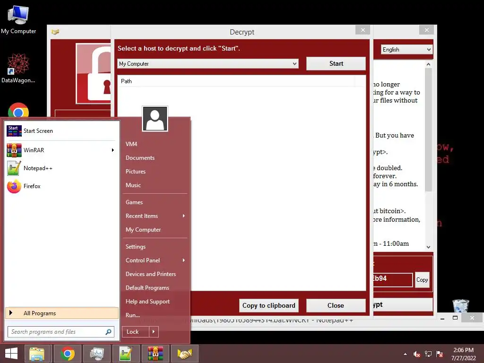Screen dimensions: 484x363
Task: Open My Computer desktop icon
Action: (x=18, y=20)
